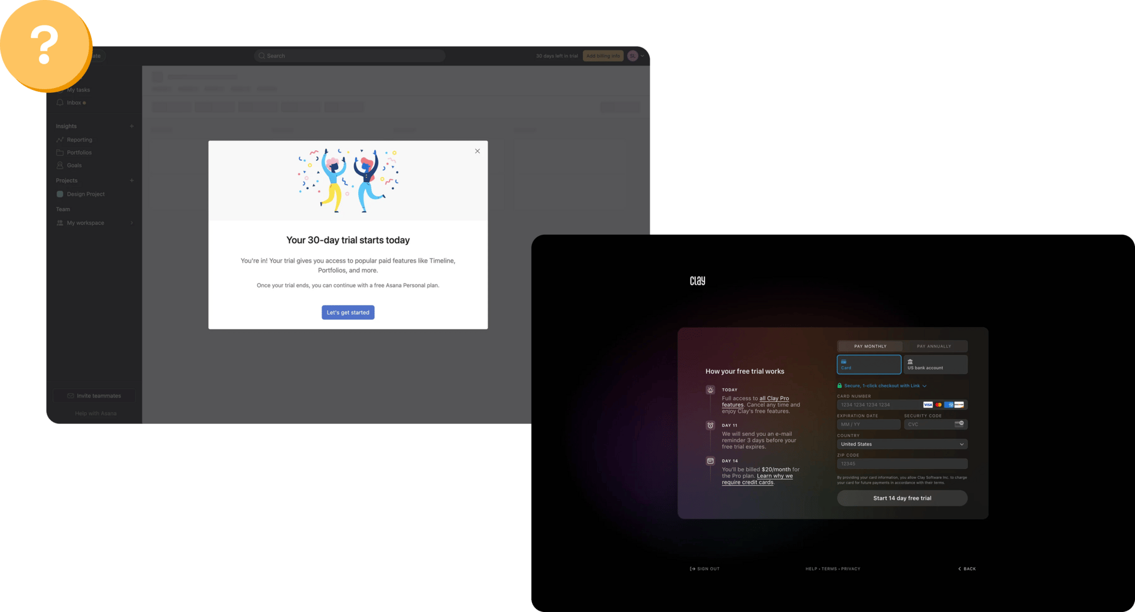Click the 30 days left in trial text
The width and height of the screenshot is (1135, 612).
(x=557, y=56)
